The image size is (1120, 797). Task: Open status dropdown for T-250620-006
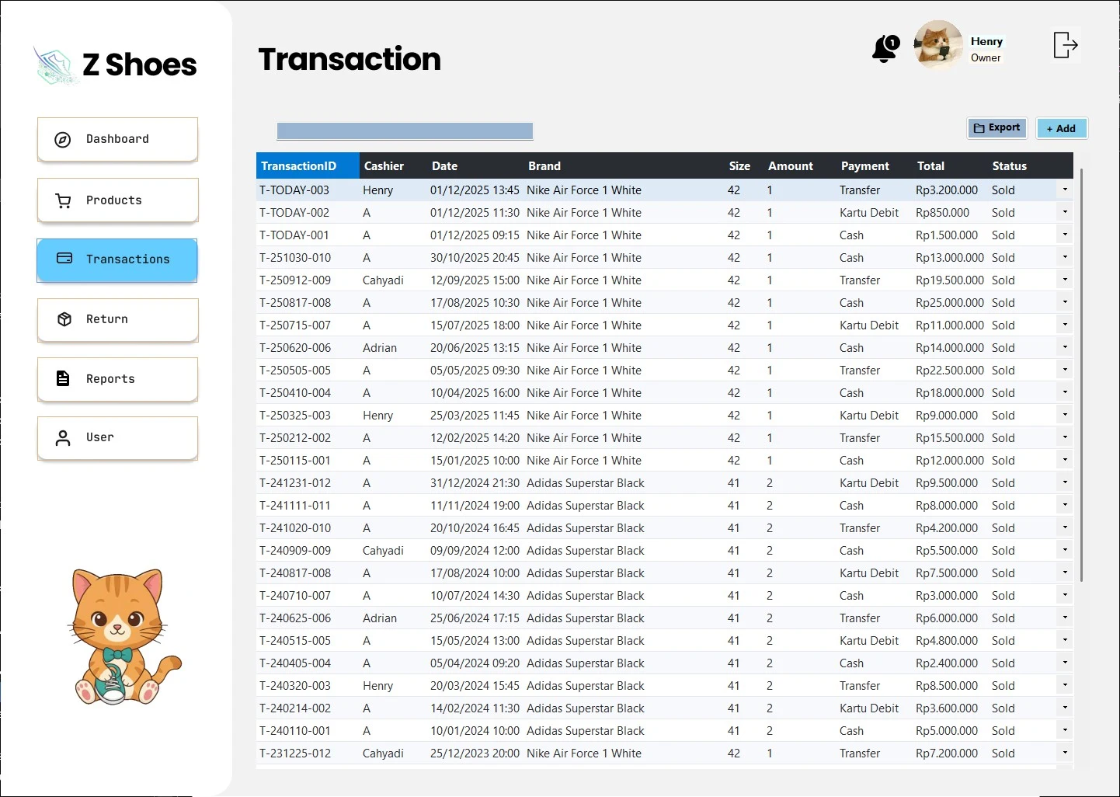point(1065,347)
